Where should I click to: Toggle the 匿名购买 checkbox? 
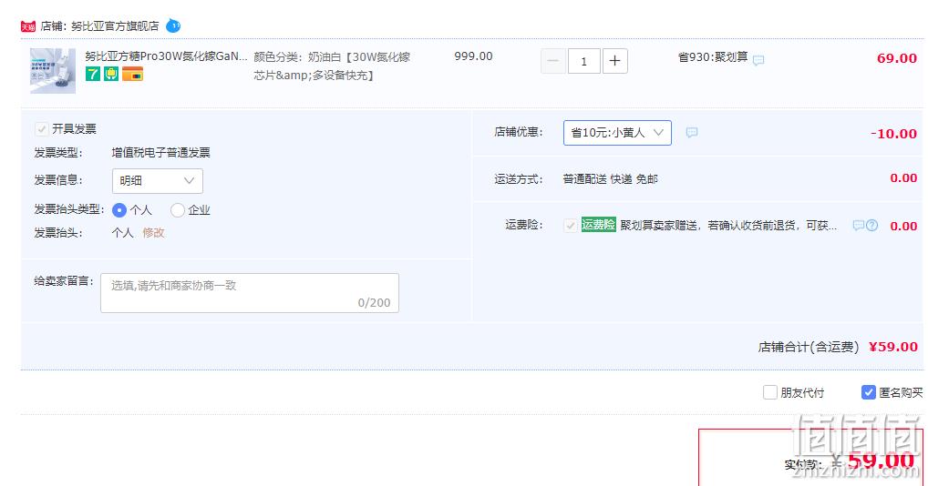coord(868,392)
